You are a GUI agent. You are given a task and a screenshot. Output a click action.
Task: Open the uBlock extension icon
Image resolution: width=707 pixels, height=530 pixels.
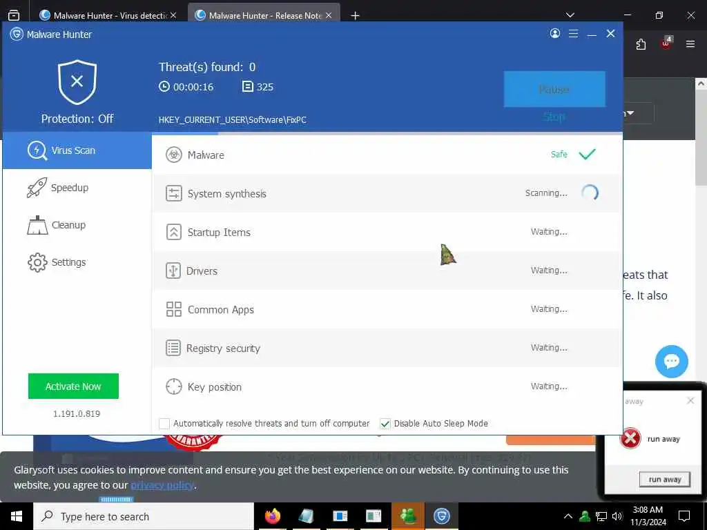666,43
